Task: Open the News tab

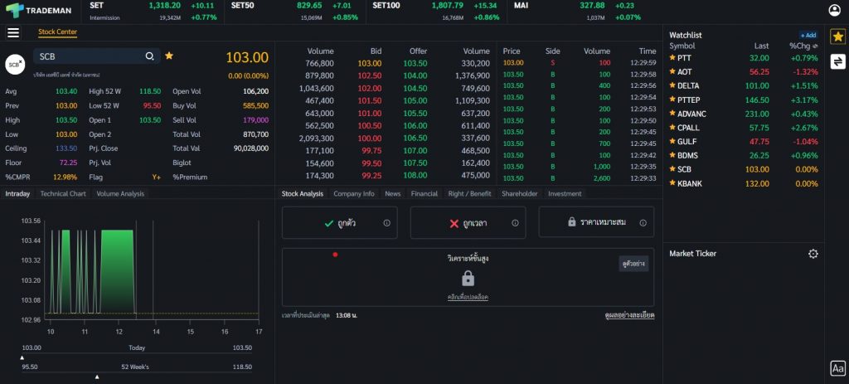Action: [x=392, y=193]
